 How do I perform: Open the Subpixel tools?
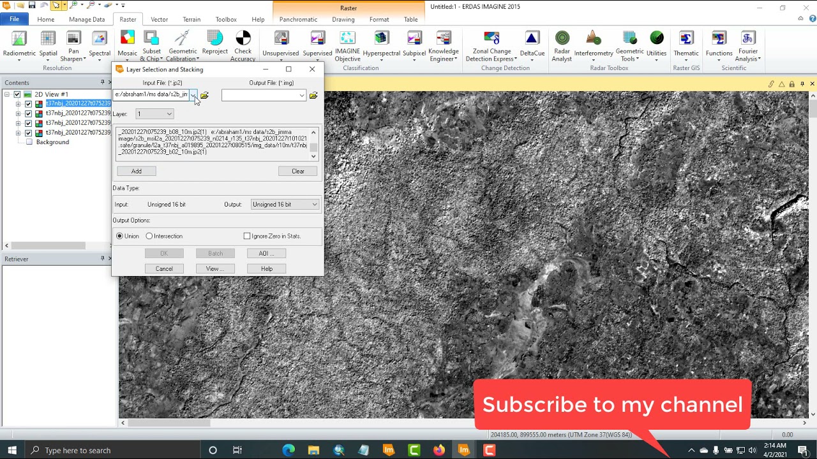coord(414,46)
